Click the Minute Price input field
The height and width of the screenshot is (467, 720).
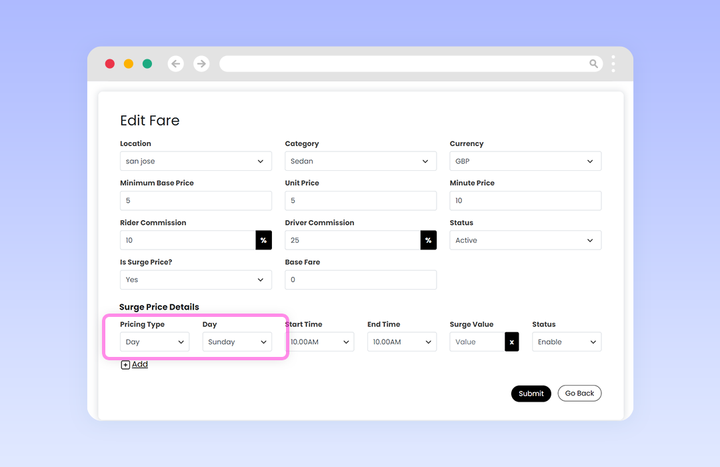[526, 201]
